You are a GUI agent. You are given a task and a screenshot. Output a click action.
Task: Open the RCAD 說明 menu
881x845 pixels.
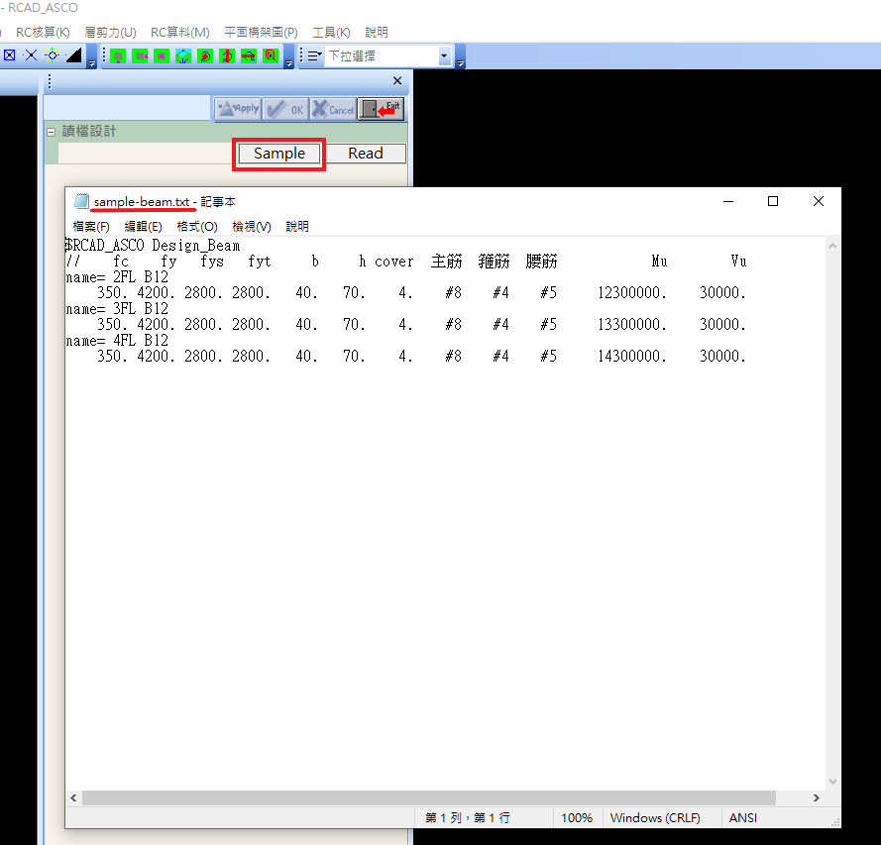click(x=377, y=32)
